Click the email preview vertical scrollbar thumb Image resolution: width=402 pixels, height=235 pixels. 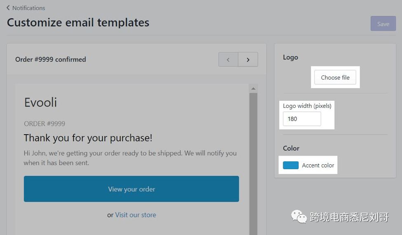253,165
